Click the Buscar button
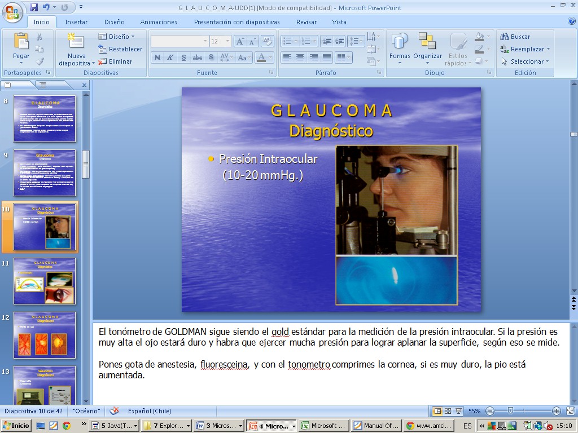This screenshot has height=433, width=578. [515, 37]
